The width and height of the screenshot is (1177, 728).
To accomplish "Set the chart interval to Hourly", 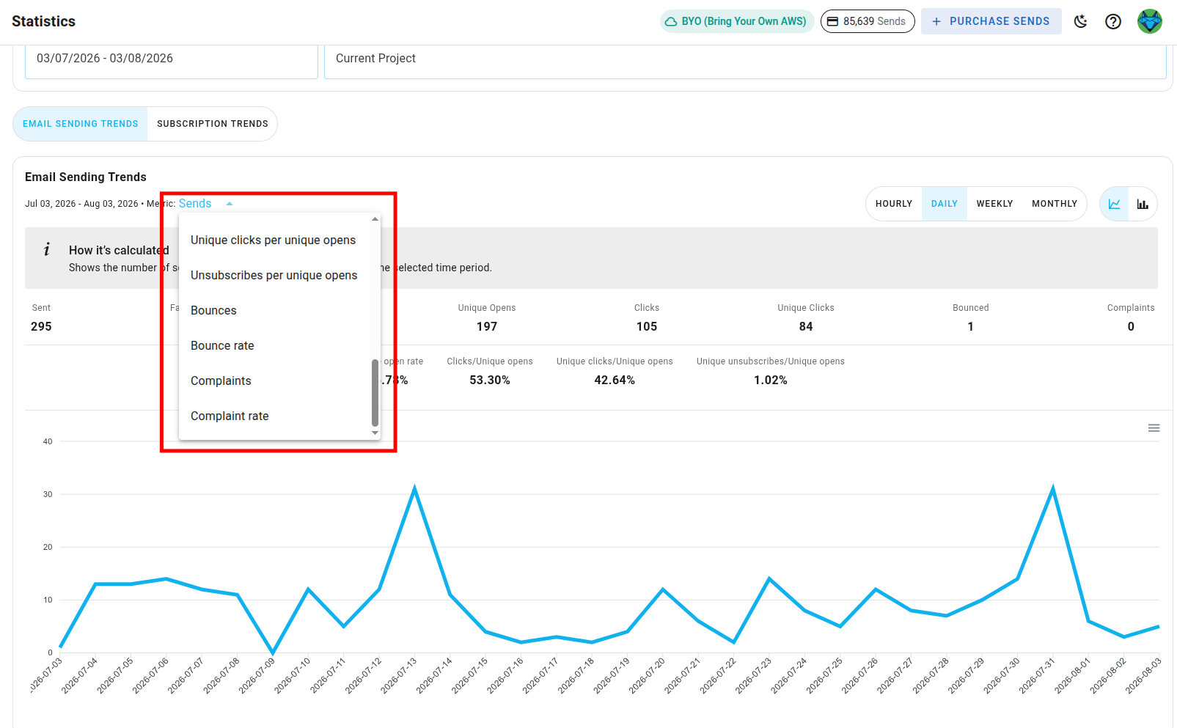I will click(894, 204).
